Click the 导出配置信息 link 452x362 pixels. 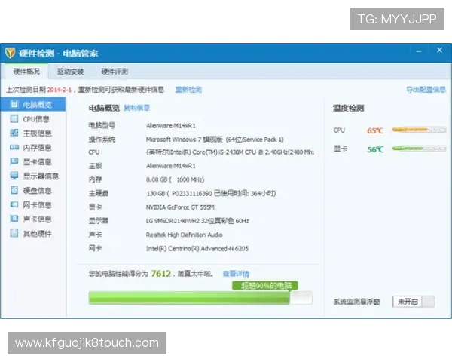426,90
